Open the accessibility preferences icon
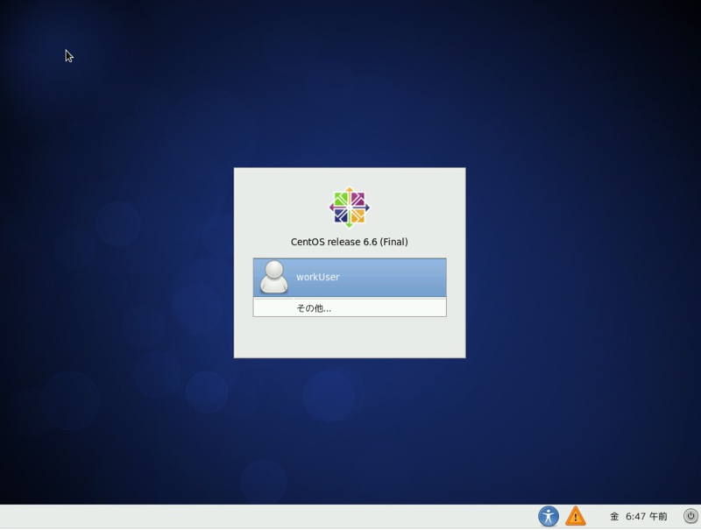 [549, 517]
